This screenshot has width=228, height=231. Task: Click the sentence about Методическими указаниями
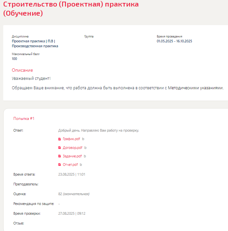click(118, 88)
